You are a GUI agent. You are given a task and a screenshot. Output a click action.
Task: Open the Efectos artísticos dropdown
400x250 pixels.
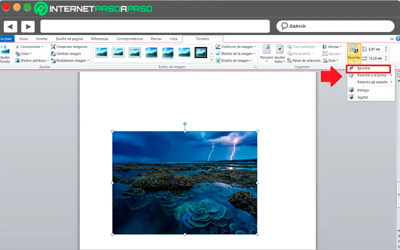[32, 60]
